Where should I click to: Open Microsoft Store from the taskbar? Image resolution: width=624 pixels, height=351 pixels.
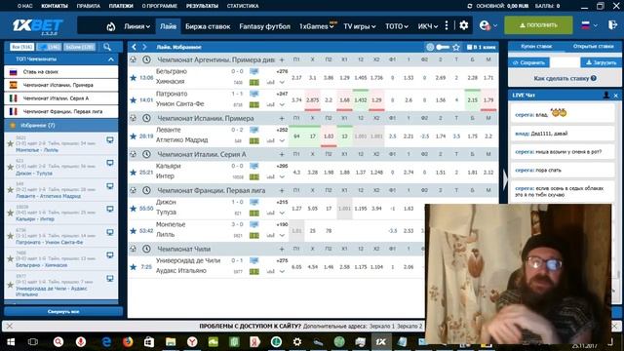point(149,342)
